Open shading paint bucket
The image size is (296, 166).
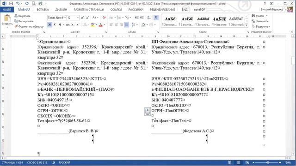pyautogui.click(x=143, y=24)
